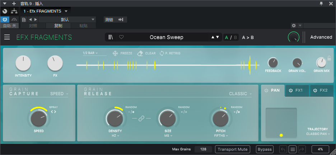Open the Advanced panel
Screen dimensions: 336x155
(x=321, y=37)
